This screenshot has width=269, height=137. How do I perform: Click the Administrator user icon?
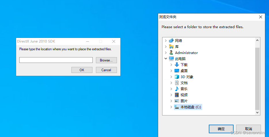pos(171,53)
